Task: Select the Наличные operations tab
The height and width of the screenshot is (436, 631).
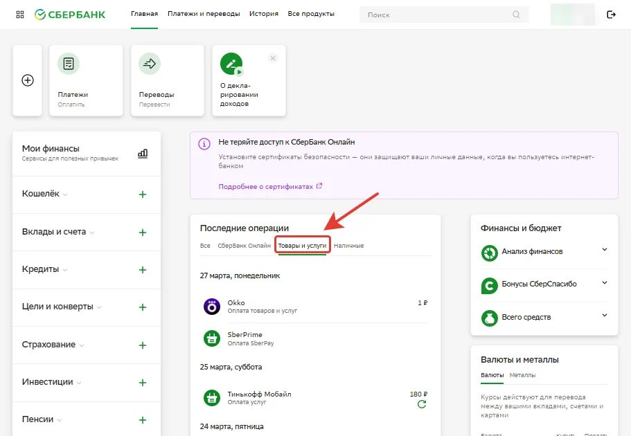Action: tap(349, 246)
